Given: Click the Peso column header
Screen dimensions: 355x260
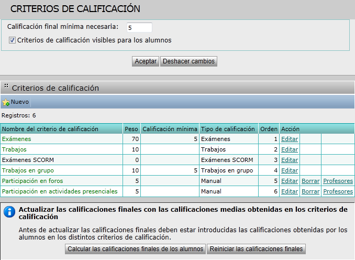Looking at the screenshot, I should pyautogui.click(x=131, y=129).
